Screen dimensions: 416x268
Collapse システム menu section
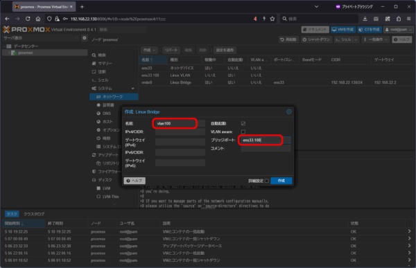click(x=132, y=88)
